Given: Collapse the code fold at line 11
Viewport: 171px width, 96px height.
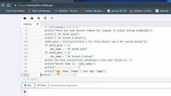Looking at the screenshot, I should [x=28, y=45].
